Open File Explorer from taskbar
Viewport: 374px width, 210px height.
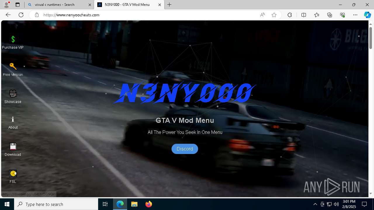[134, 204]
